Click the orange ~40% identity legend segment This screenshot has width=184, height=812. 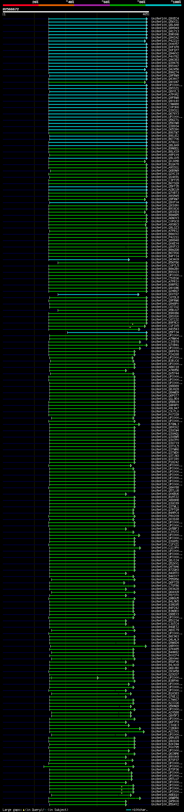coord(56,5)
